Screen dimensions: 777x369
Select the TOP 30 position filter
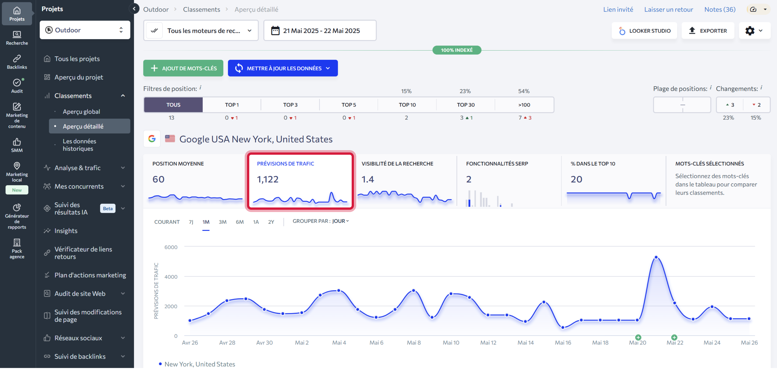coord(466,105)
